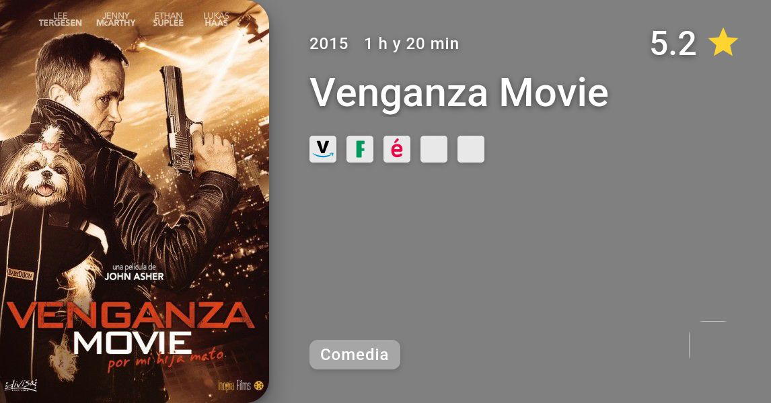
Task: Open the Comedia genre tag
Action: (x=355, y=355)
